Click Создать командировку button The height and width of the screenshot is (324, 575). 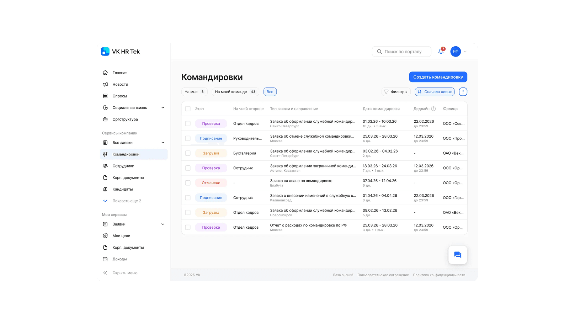coord(438,77)
